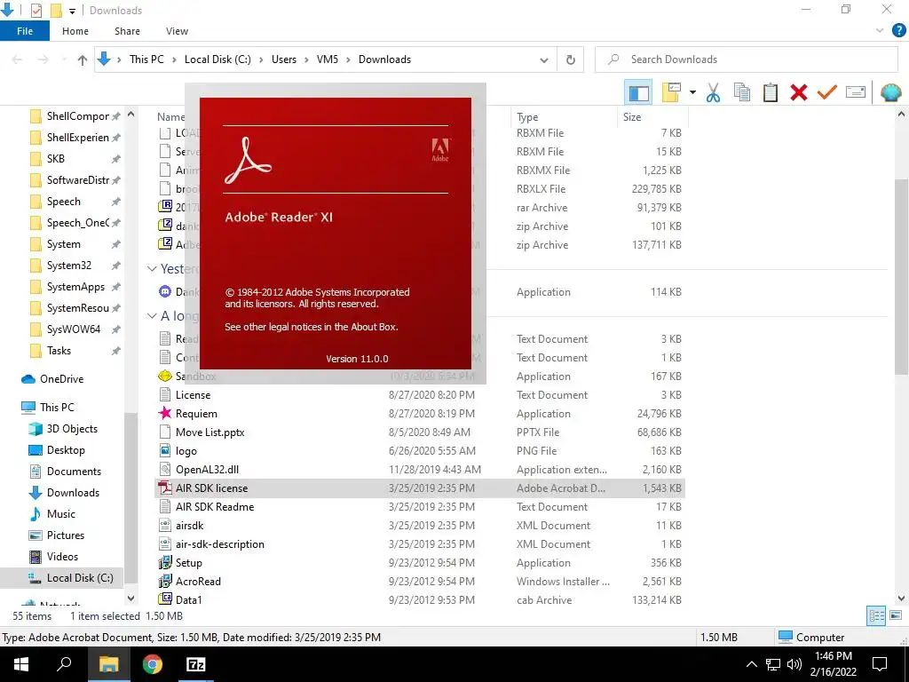Show hidden system tray icons chevron

coord(751,664)
